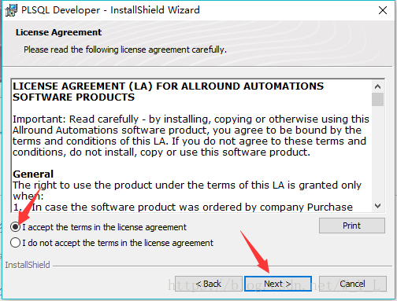
Task: Click the Print button
Action: (x=352, y=226)
